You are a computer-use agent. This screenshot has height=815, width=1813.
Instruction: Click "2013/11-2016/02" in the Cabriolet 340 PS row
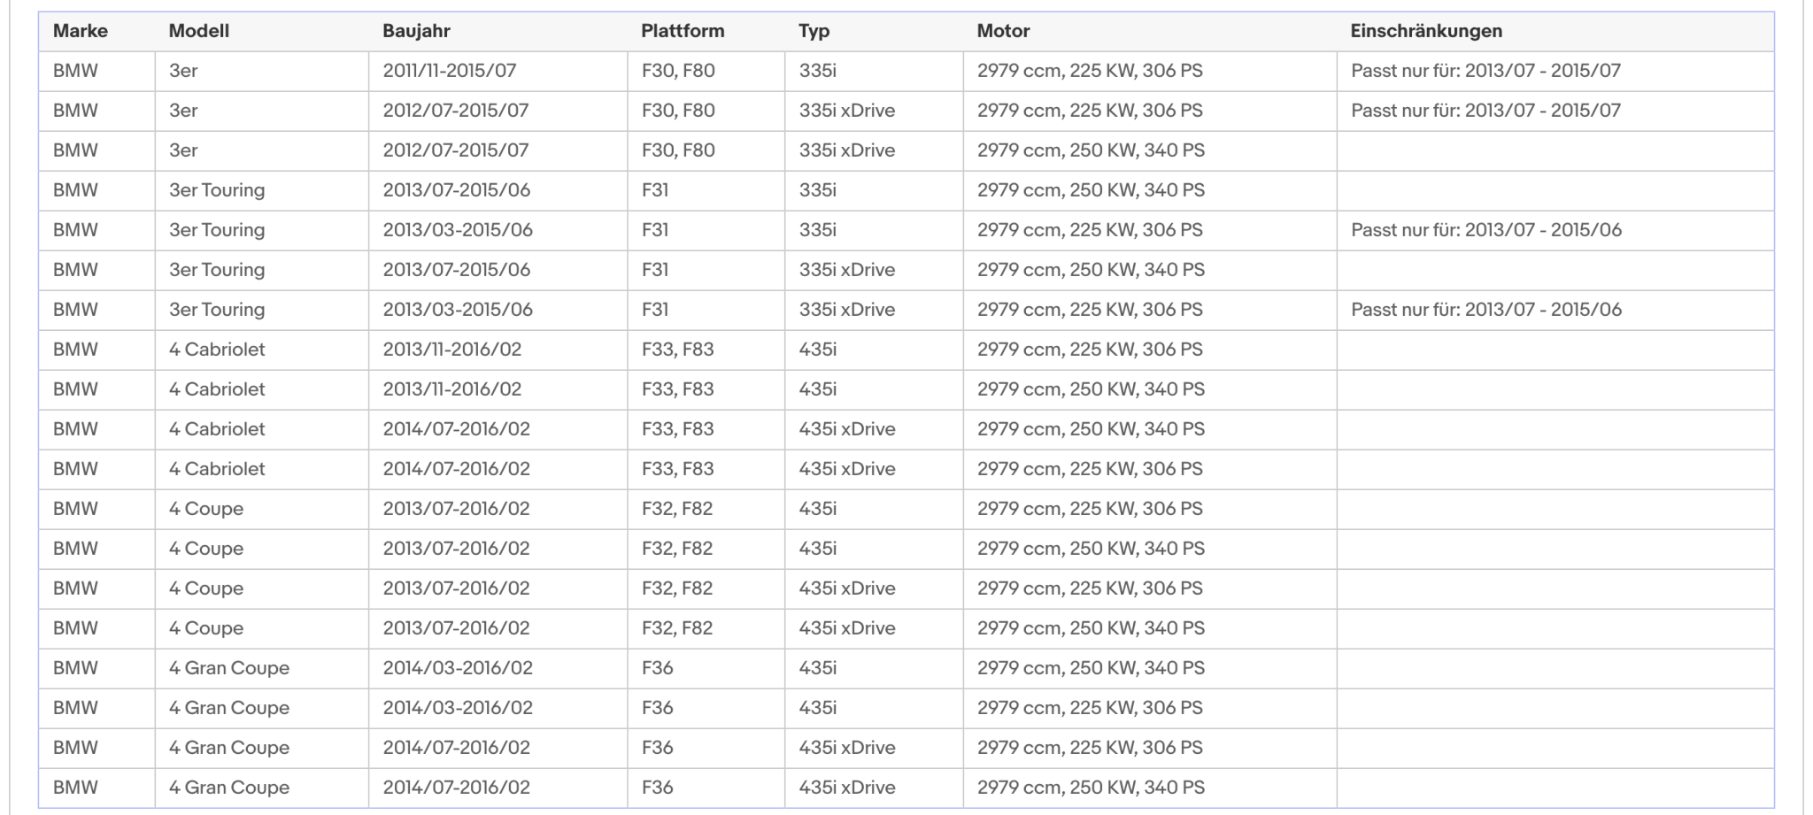point(452,389)
